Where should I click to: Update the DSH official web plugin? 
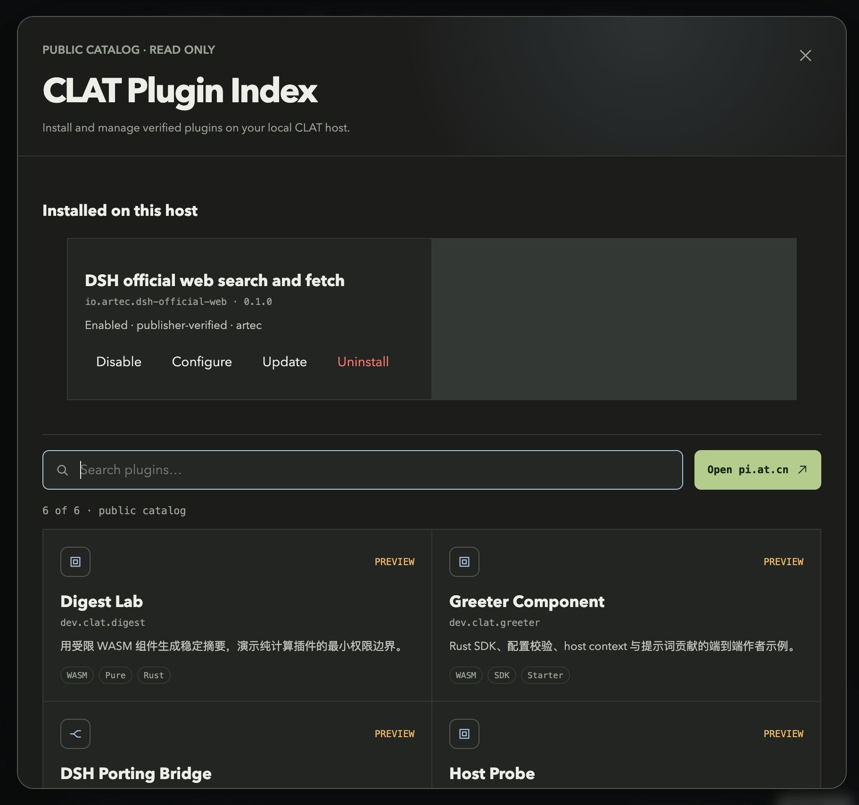pos(285,361)
